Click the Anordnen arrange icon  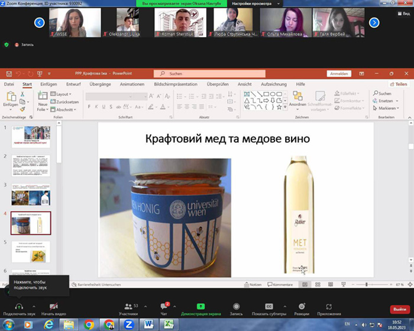297,96
